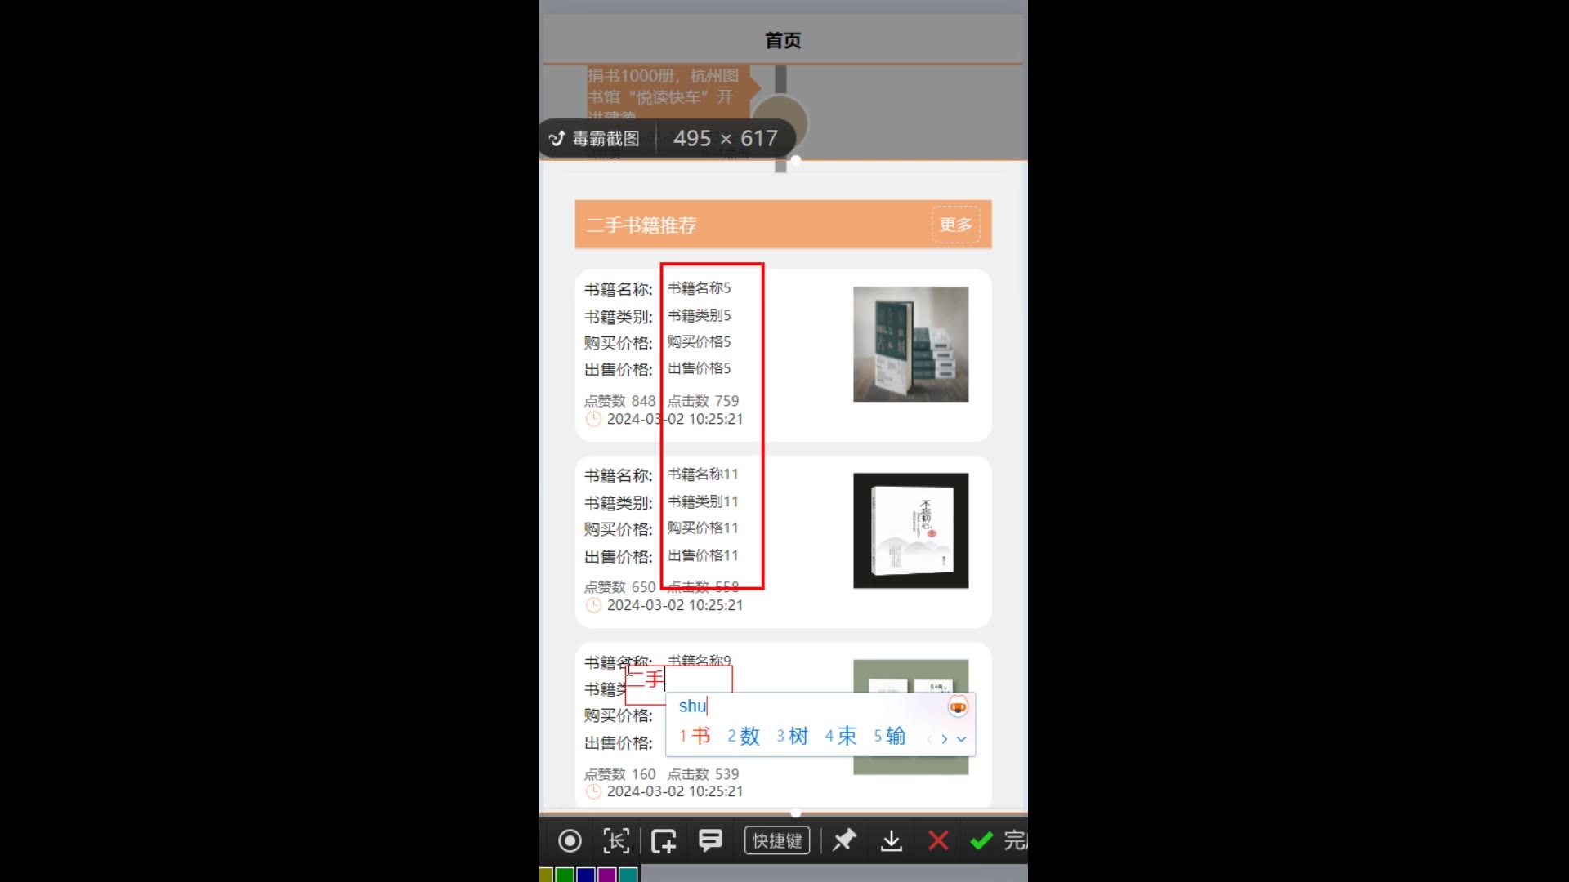
Task: Choose IME candidate 4 束
Action: click(841, 736)
